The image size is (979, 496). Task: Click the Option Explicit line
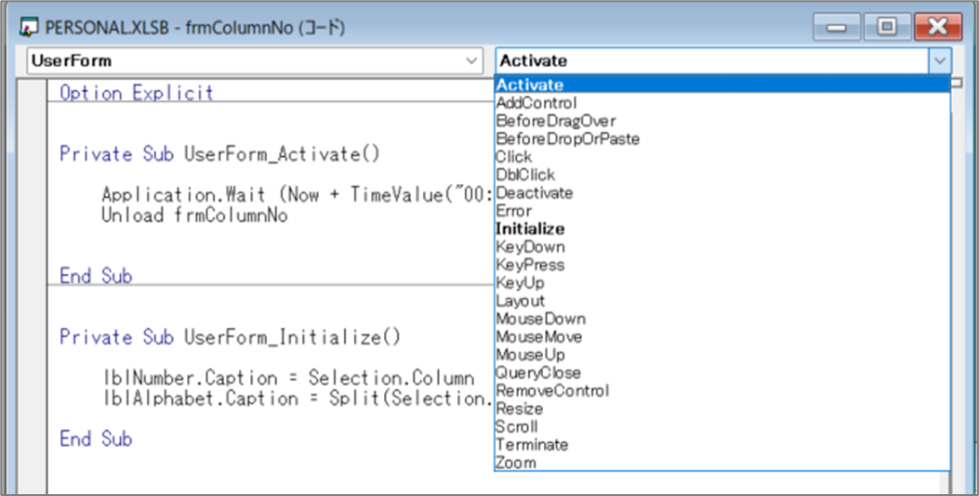pos(136,93)
